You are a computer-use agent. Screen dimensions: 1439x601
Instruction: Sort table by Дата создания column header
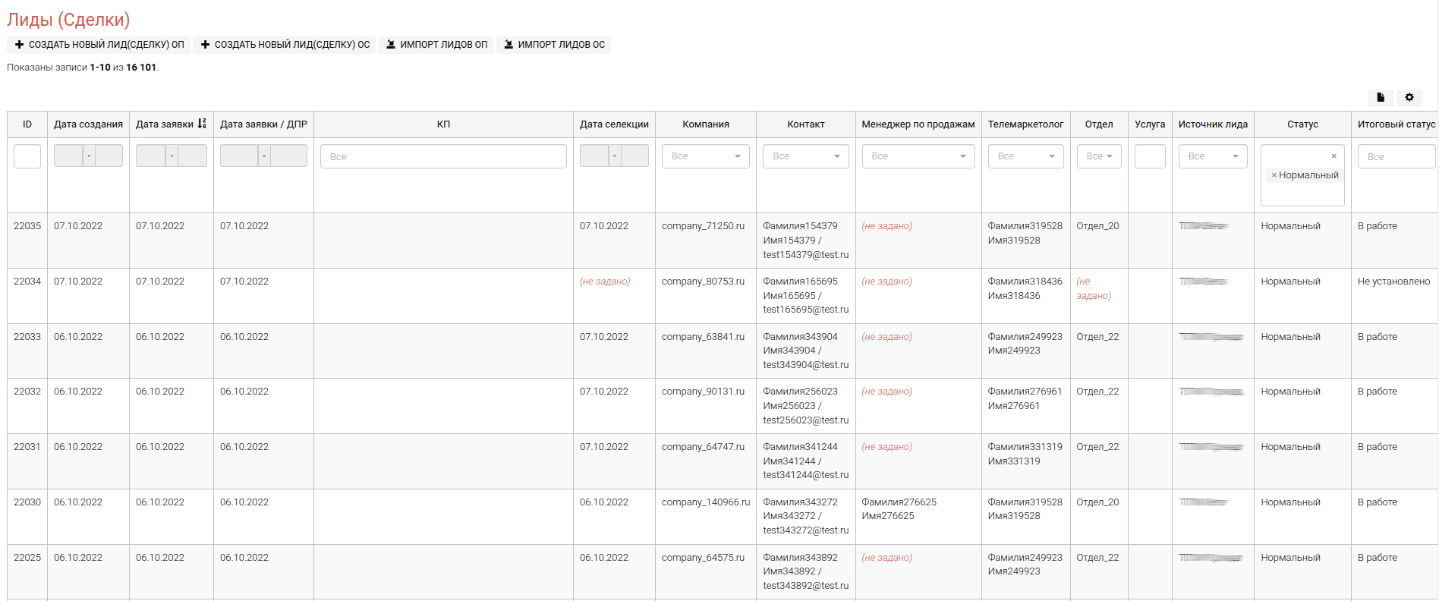point(88,124)
